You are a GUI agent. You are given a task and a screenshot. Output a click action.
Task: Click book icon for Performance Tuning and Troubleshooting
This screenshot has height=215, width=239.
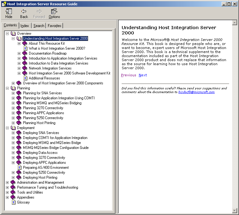(x=13, y=187)
